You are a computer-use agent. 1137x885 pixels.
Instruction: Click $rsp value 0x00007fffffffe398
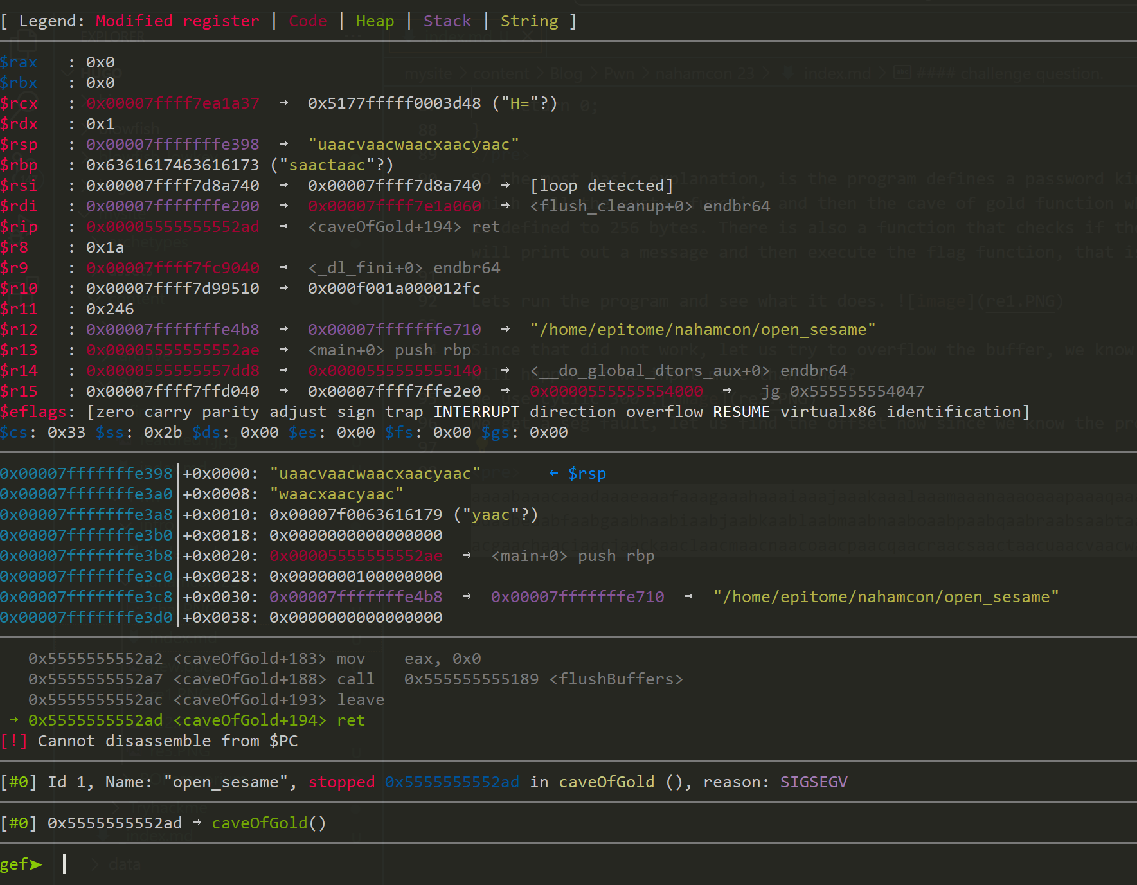click(x=173, y=145)
